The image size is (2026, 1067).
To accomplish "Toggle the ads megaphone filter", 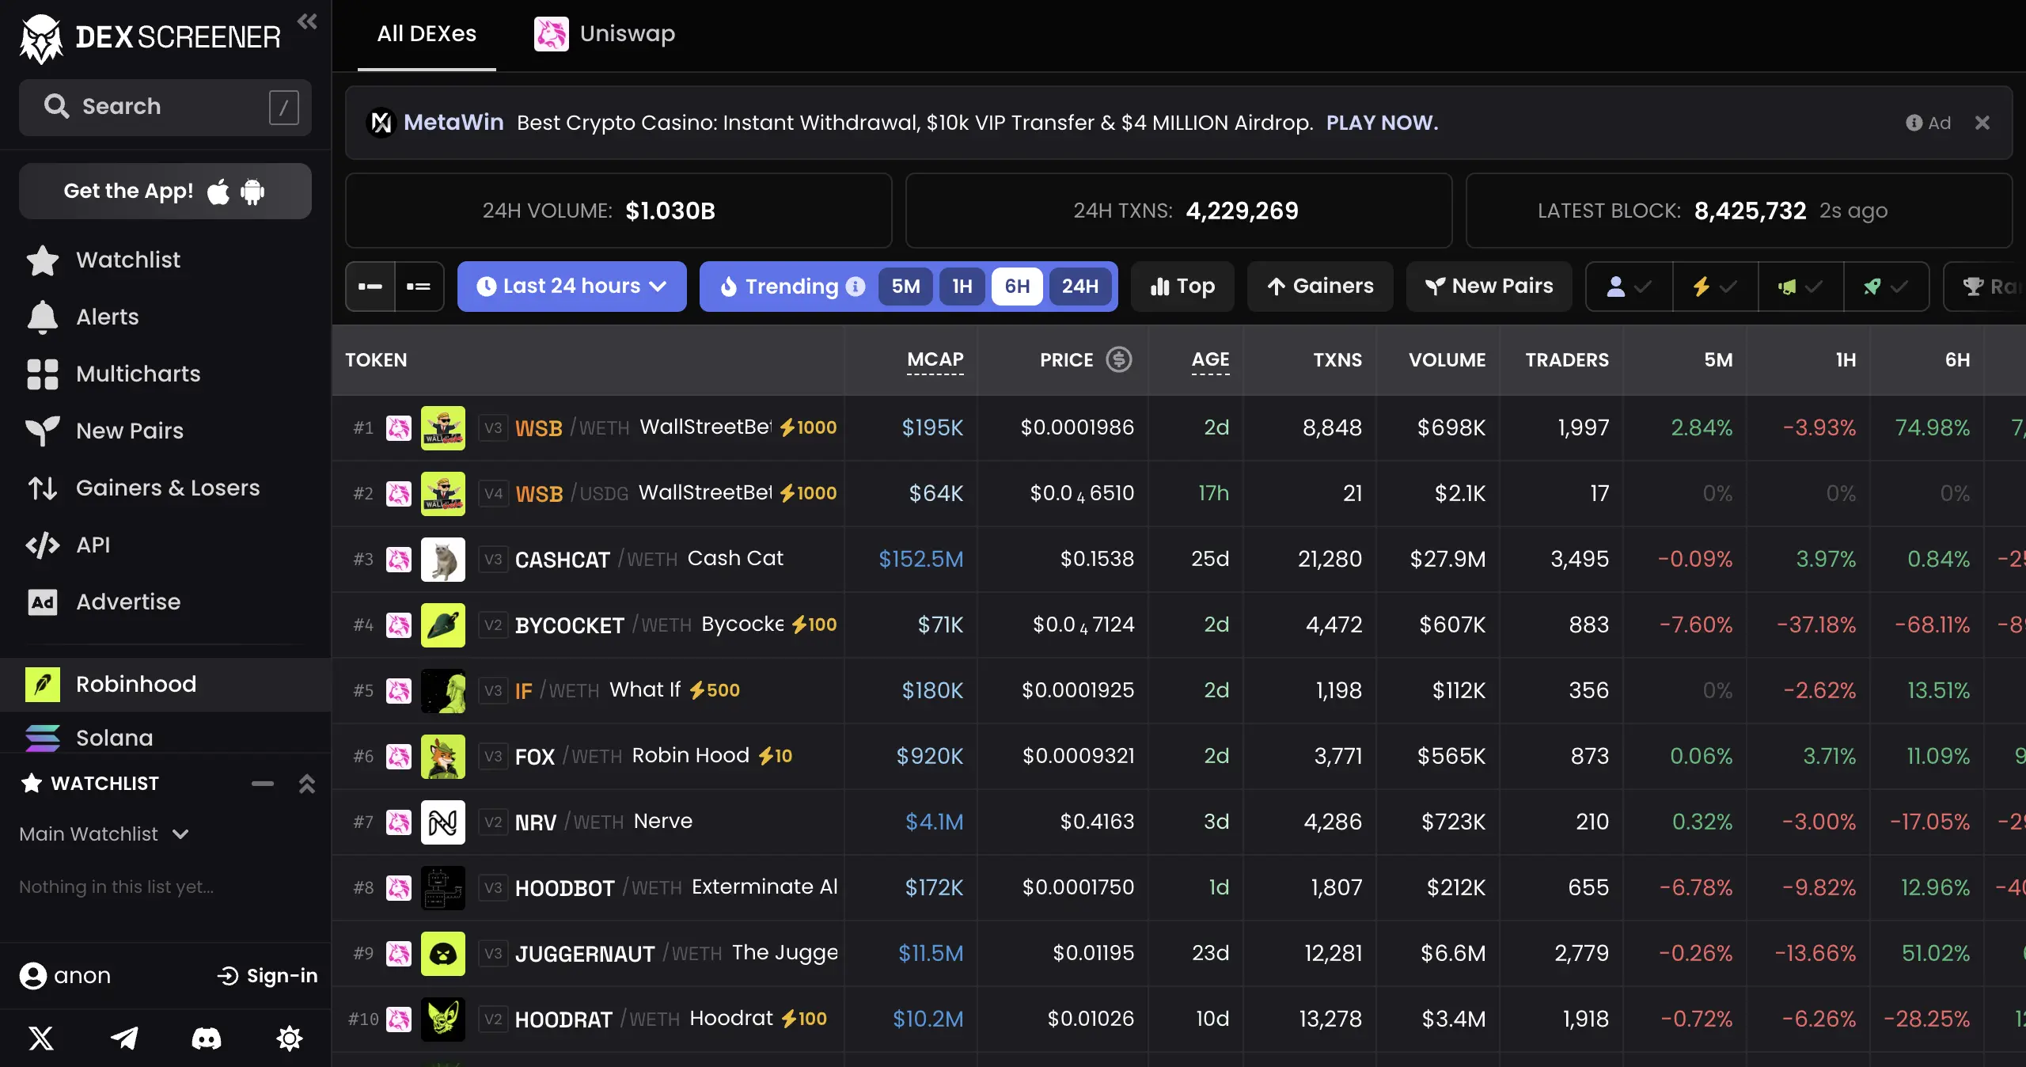I will [1800, 287].
